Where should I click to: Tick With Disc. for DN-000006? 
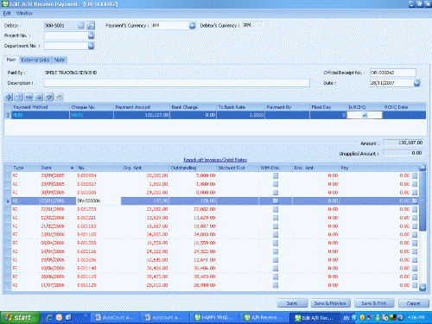[276, 200]
